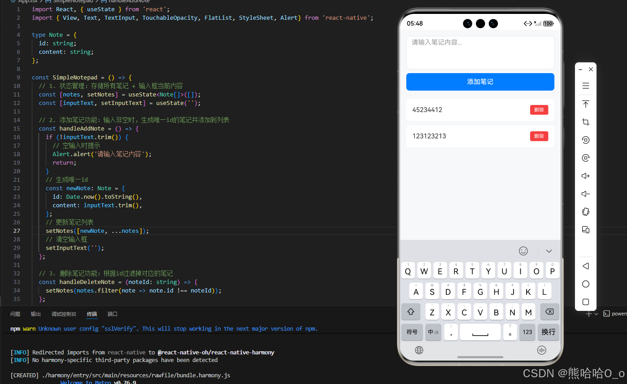Screen dimensions: 627x384
Task: Tap the Q key on the keyboard
Action: click(x=408, y=271)
